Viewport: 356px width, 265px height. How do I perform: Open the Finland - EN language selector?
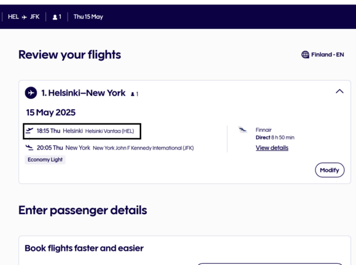pyautogui.click(x=323, y=55)
